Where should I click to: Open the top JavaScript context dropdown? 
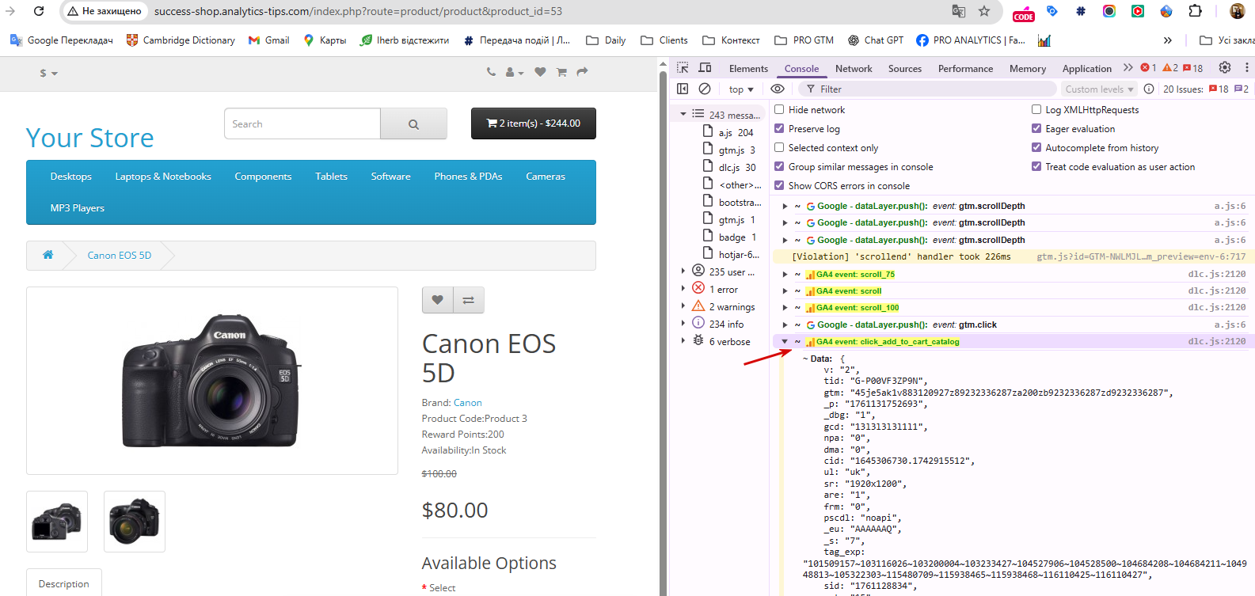(741, 89)
